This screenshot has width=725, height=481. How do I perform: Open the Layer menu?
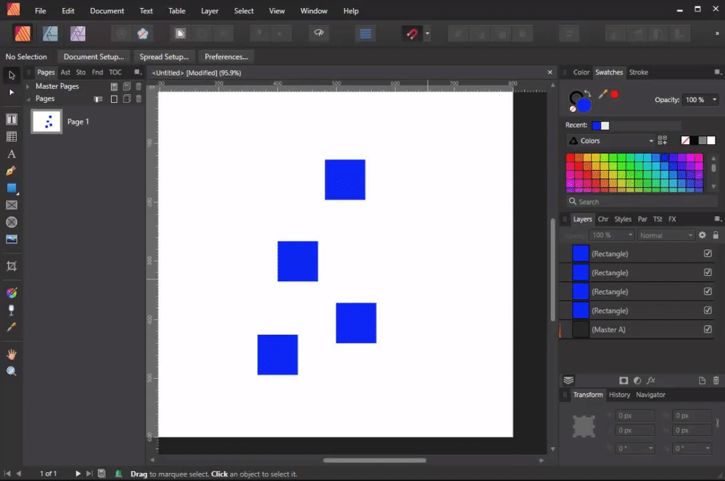click(210, 11)
